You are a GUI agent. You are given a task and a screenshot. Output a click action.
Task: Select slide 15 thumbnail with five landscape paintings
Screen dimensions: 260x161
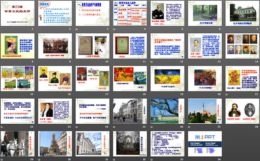18,79
